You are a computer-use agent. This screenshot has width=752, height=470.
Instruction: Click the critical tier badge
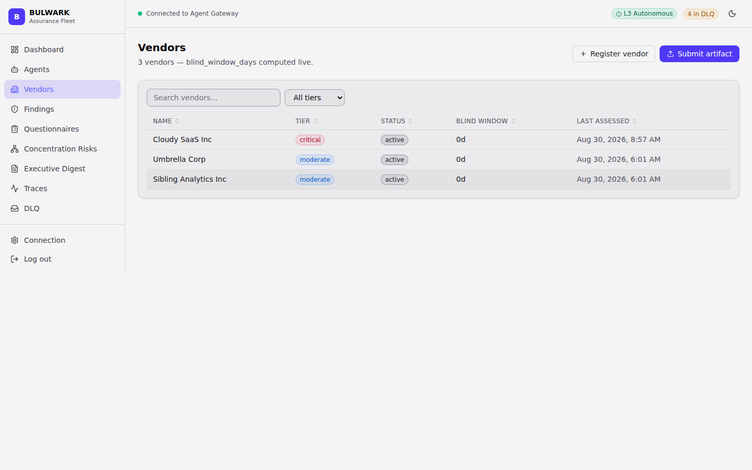pyautogui.click(x=310, y=140)
